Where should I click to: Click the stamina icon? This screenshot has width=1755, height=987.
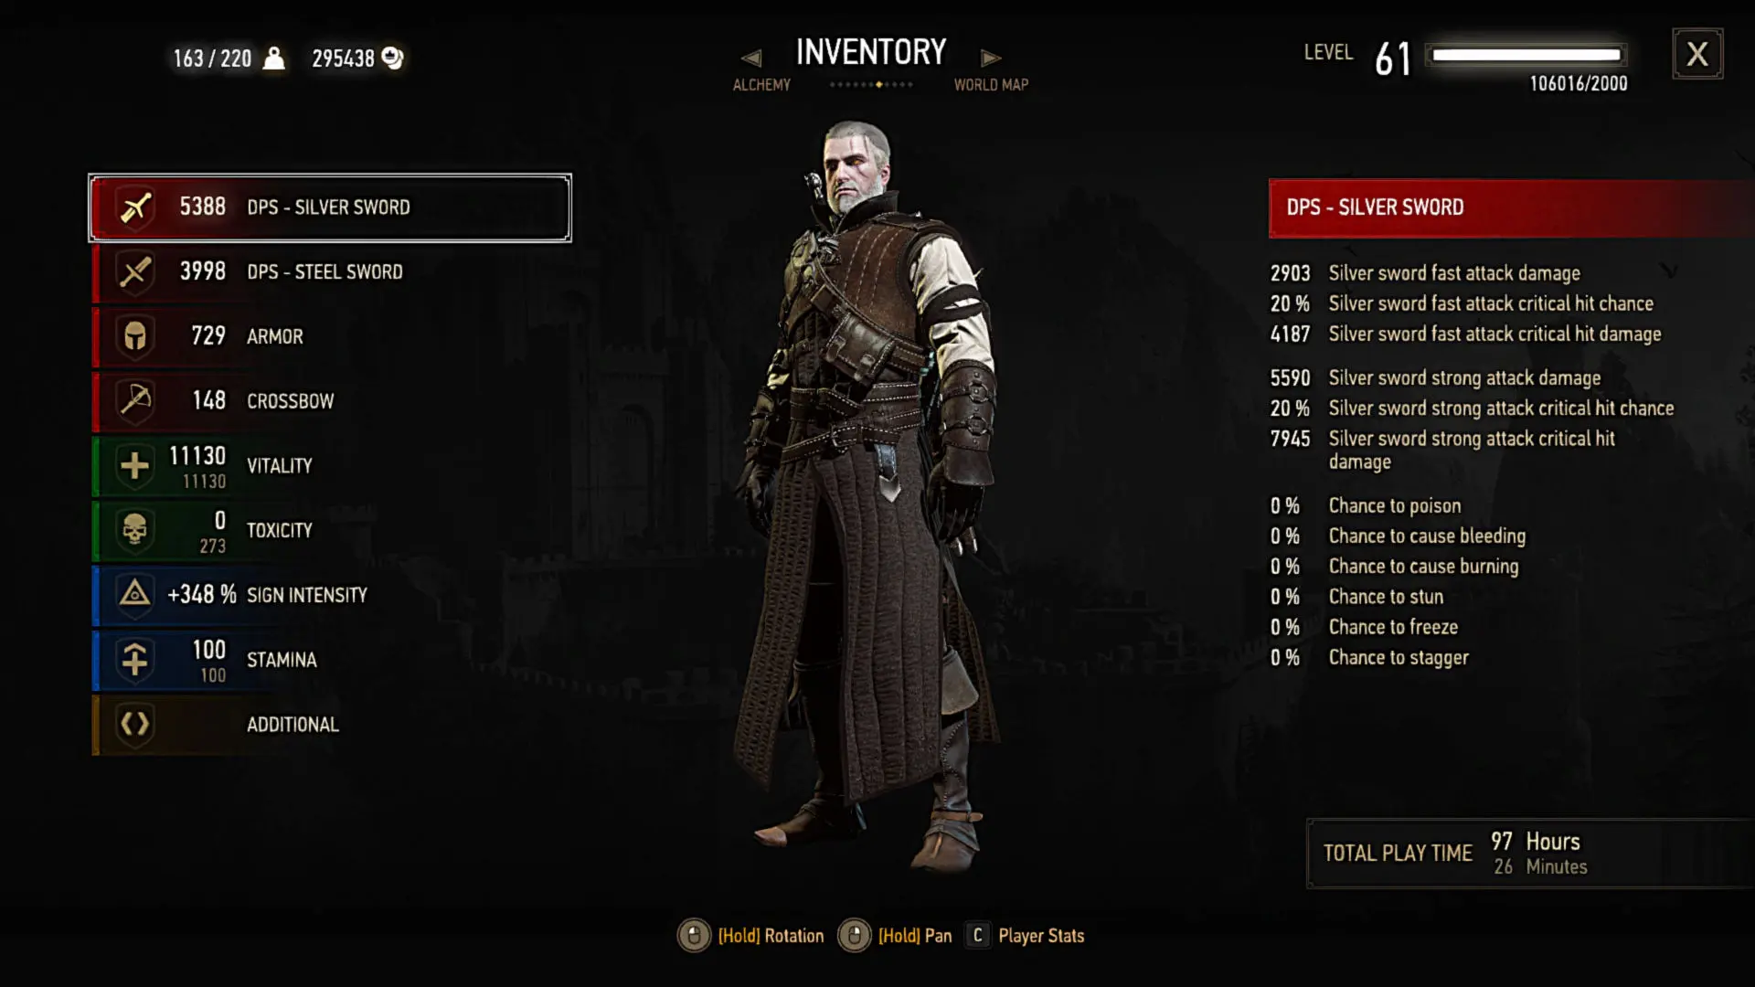pos(135,660)
